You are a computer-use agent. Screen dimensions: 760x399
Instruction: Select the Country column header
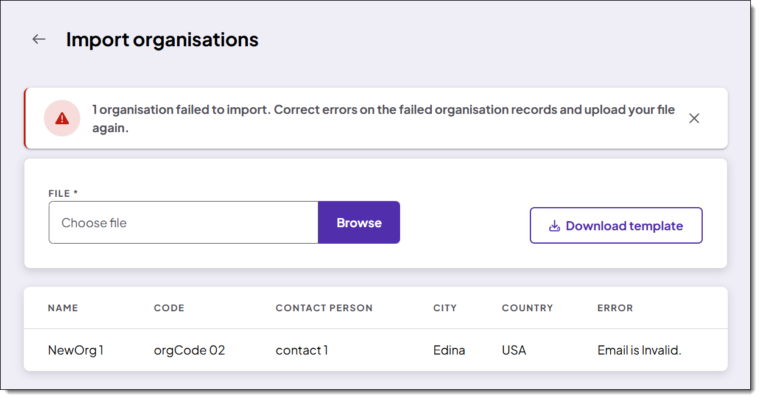(x=527, y=308)
